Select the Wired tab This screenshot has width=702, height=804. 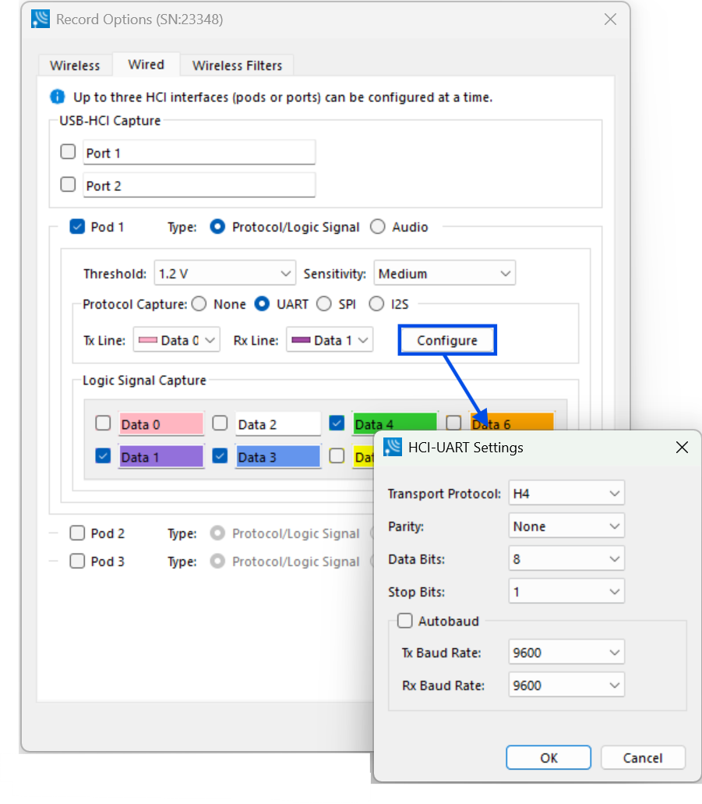pos(146,65)
